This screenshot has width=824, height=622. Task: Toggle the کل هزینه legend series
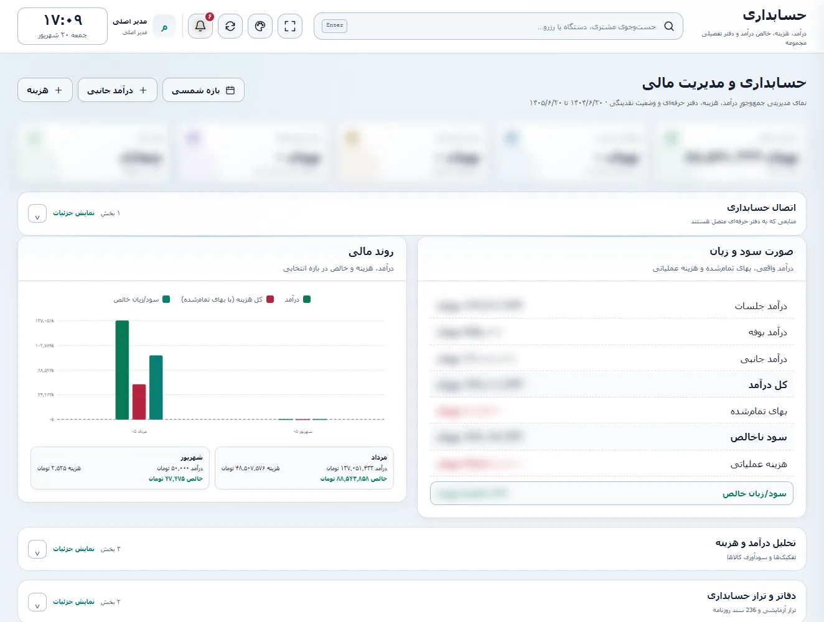coord(227,299)
